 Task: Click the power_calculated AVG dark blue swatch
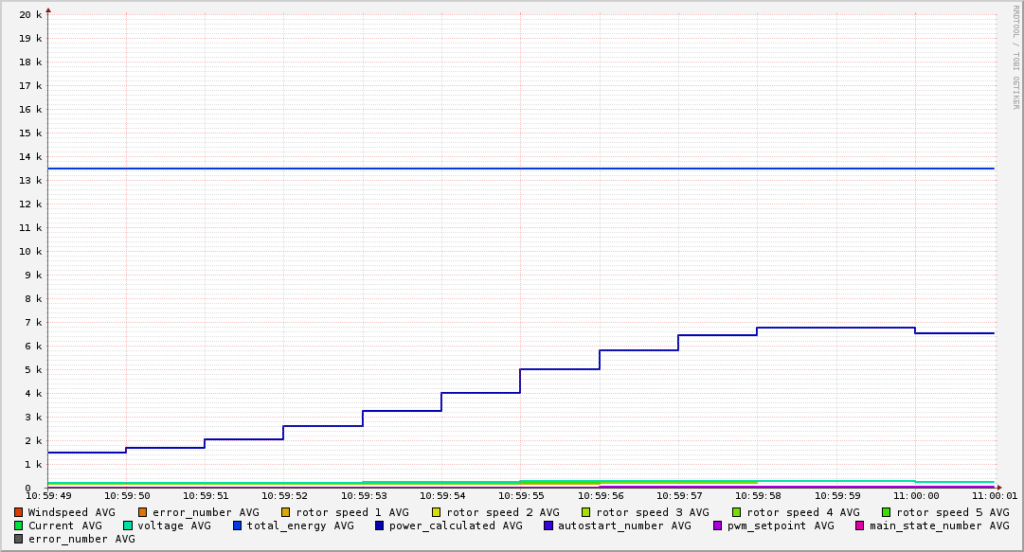(x=379, y=525)
